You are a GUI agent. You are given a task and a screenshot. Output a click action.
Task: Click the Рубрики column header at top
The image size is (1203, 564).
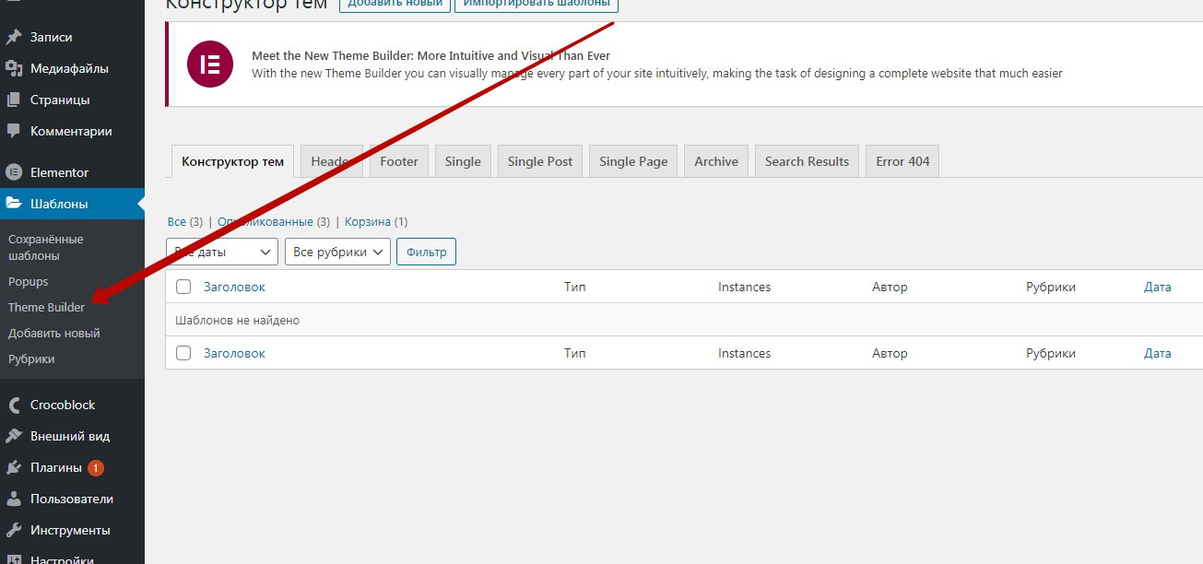pyautogui.click(x=1051, y=287)
